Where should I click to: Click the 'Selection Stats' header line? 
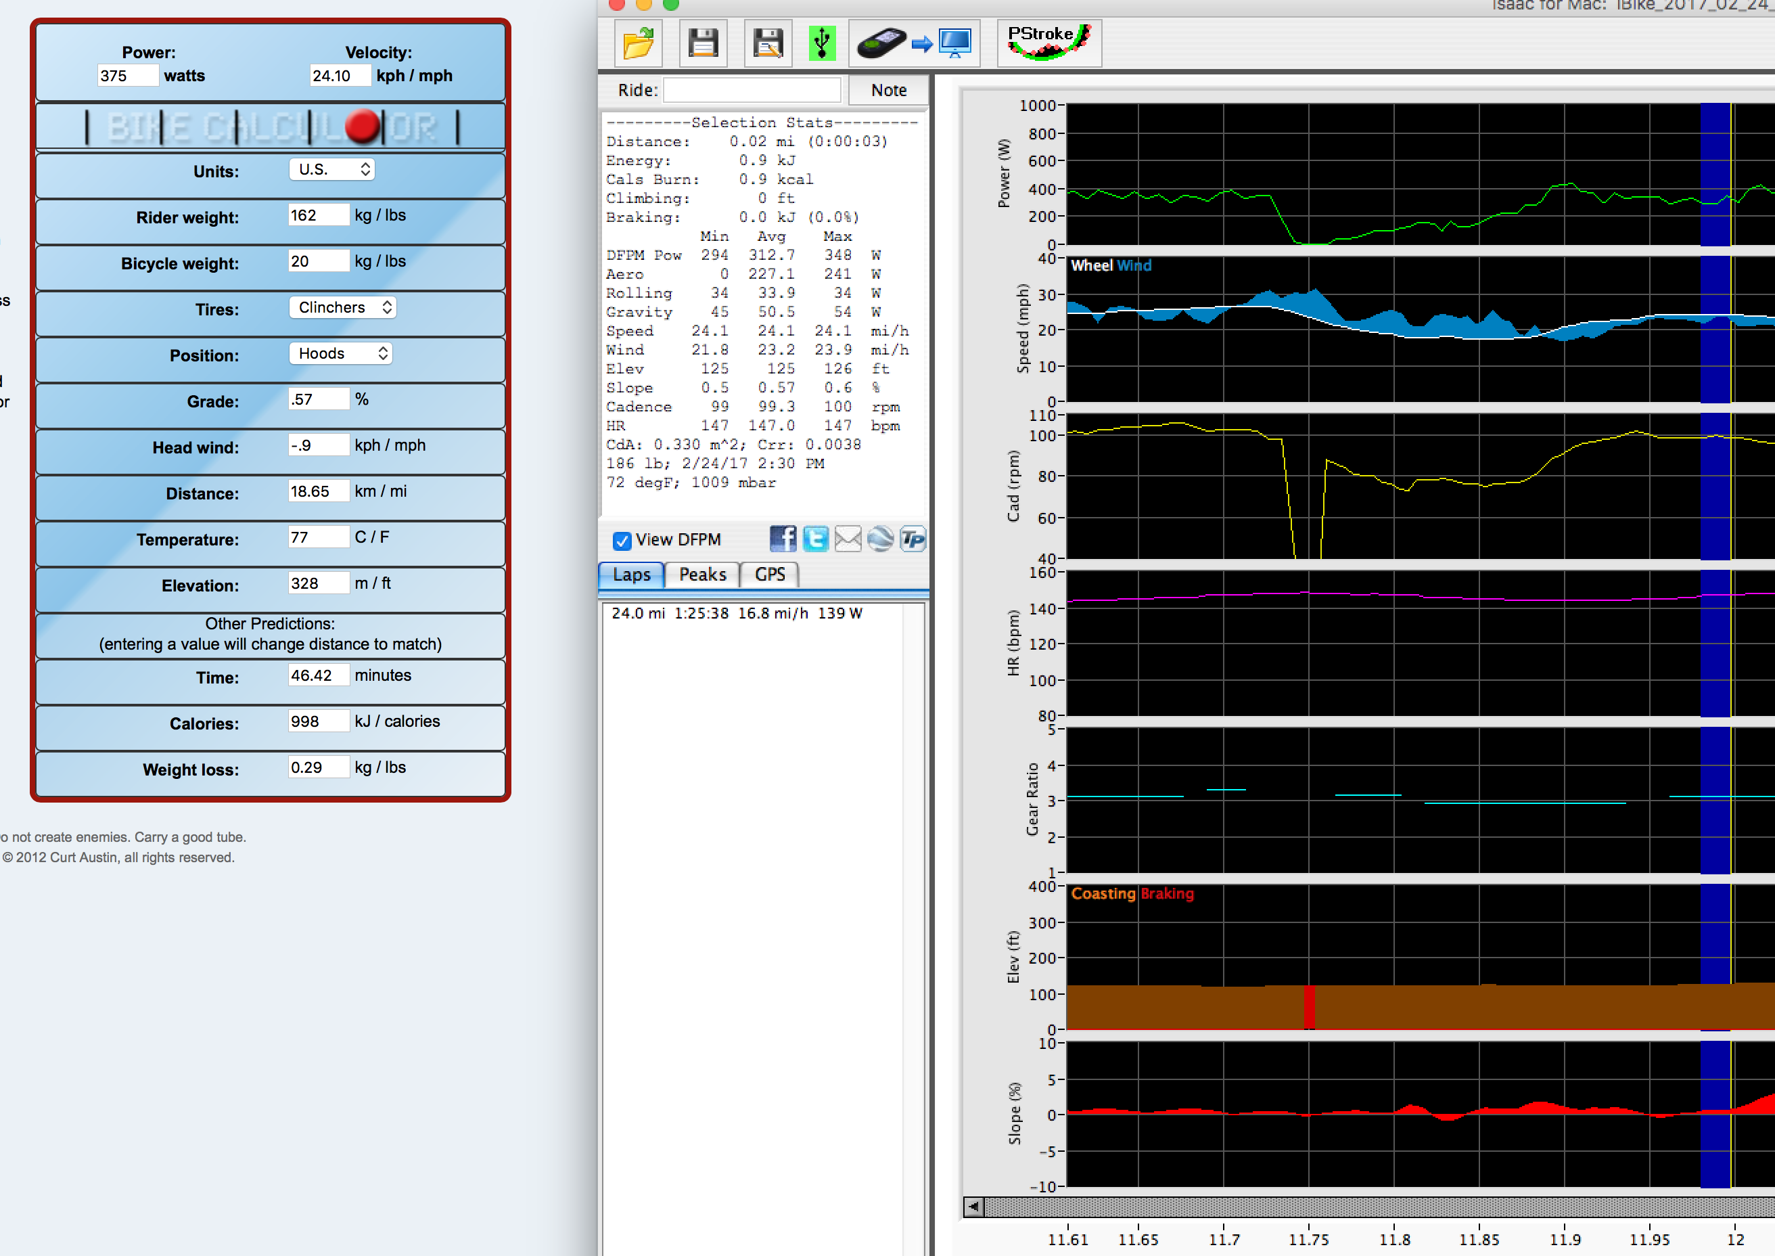click(x=762, y=122)
